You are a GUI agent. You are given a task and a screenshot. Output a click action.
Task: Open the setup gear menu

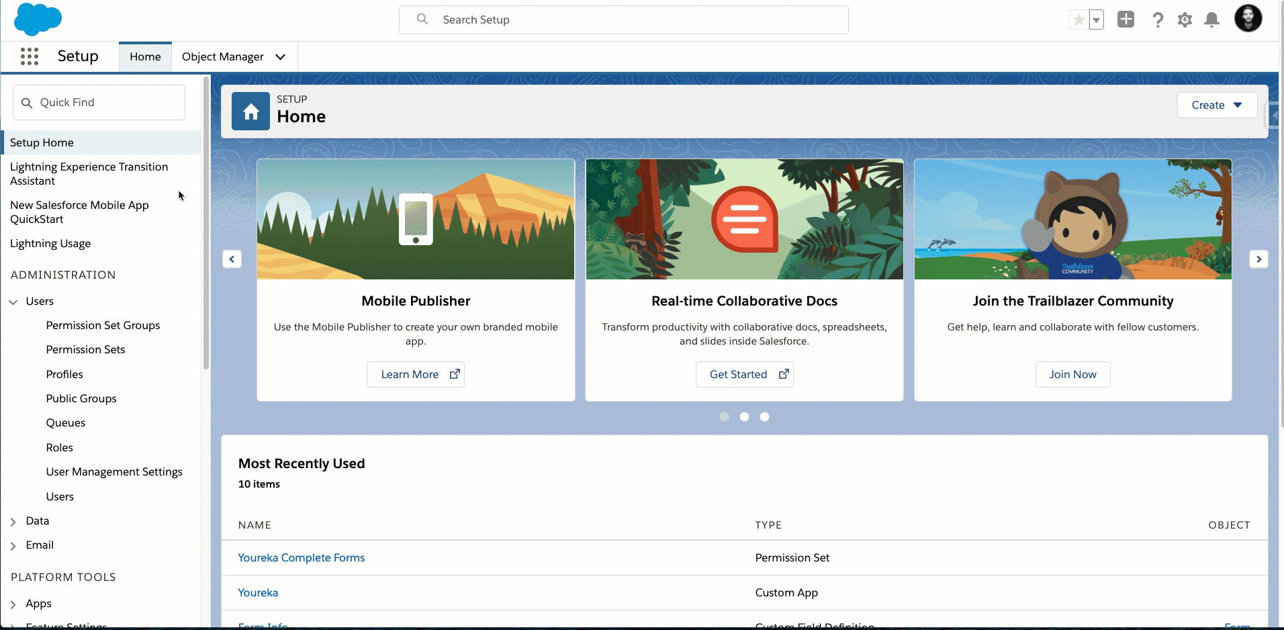tap(1185, 20)
